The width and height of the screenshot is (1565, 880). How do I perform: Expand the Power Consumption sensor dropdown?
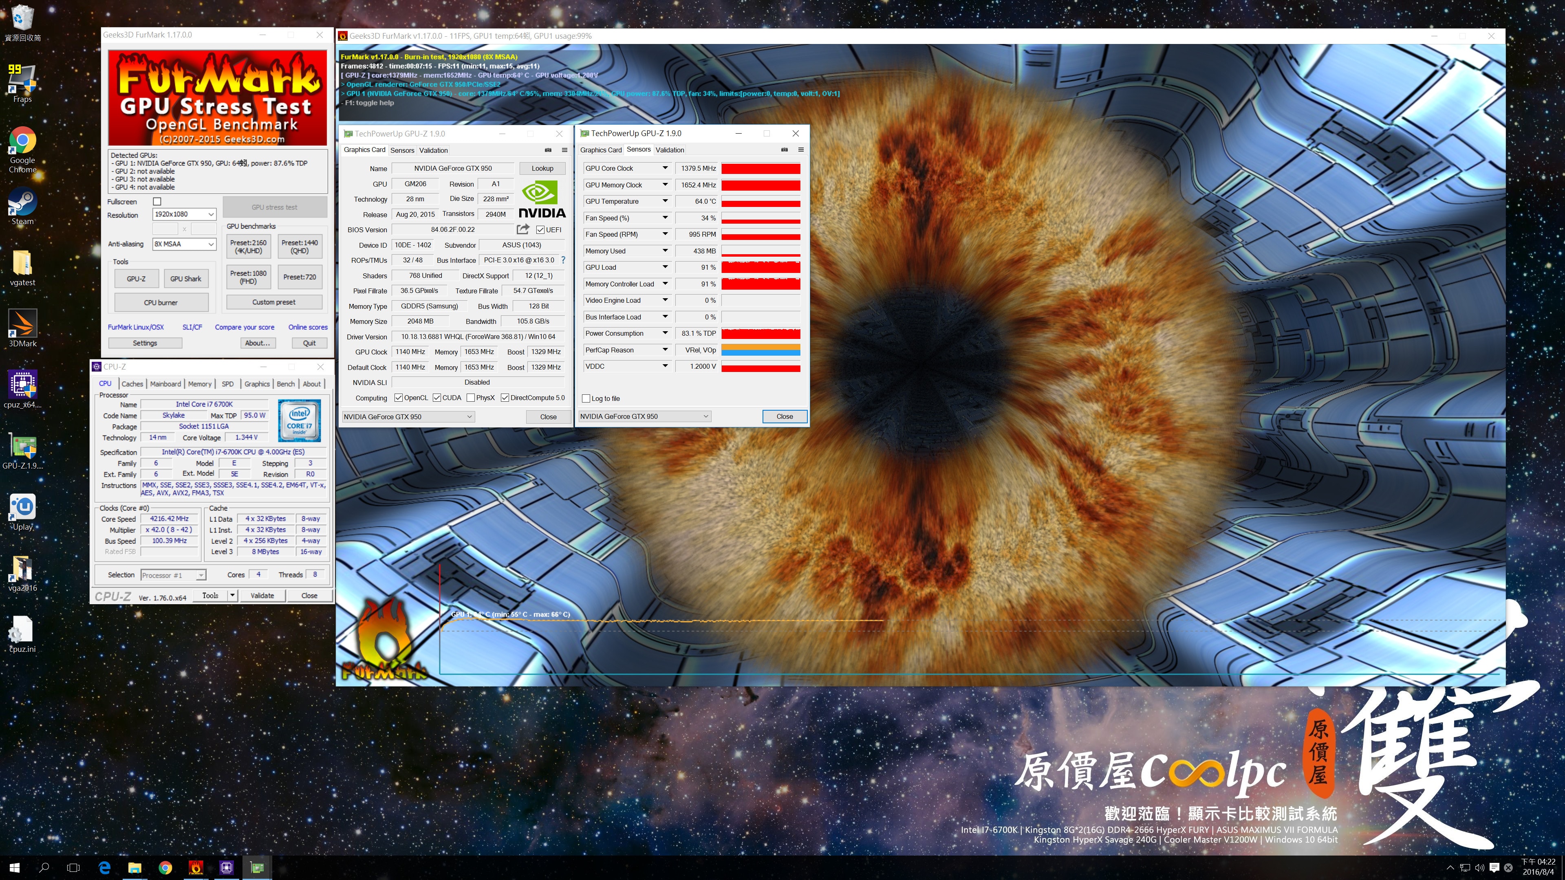coord(665,333)
